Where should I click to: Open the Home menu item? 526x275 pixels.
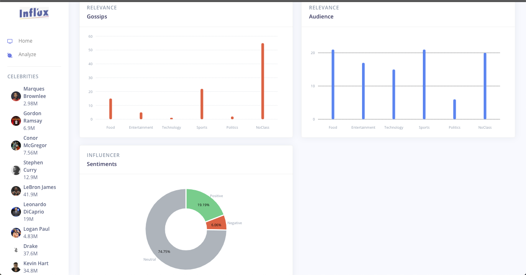click(25, 41)
